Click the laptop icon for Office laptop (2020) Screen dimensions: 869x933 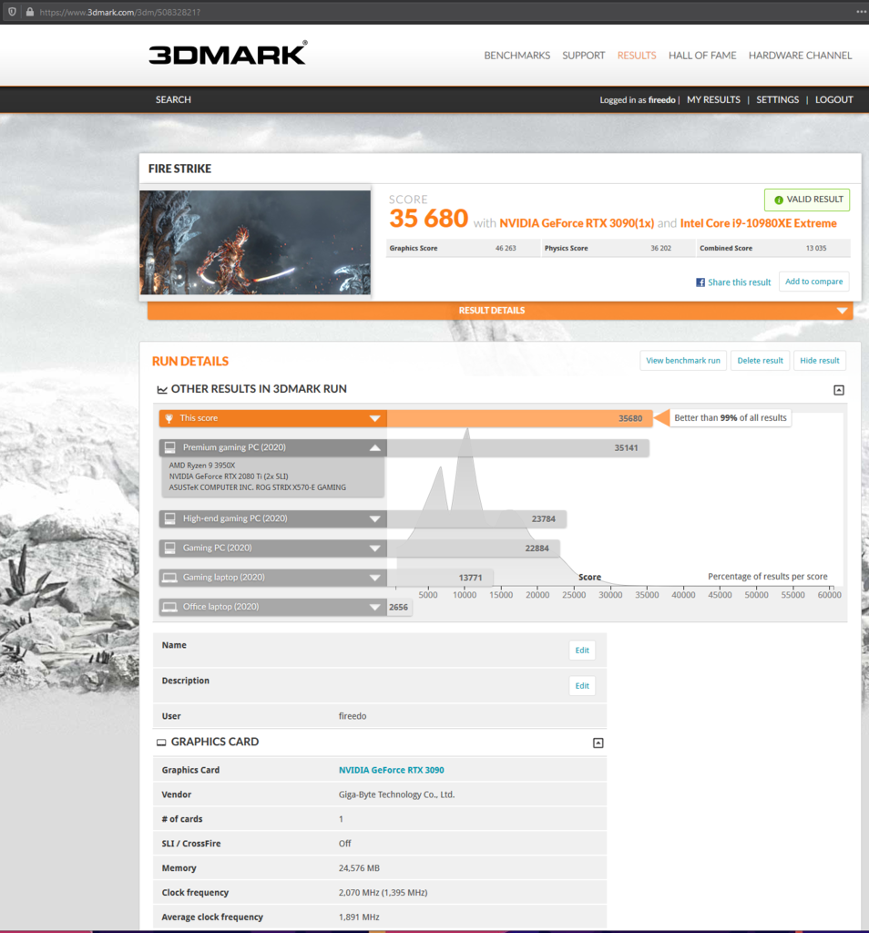point(170,606)
